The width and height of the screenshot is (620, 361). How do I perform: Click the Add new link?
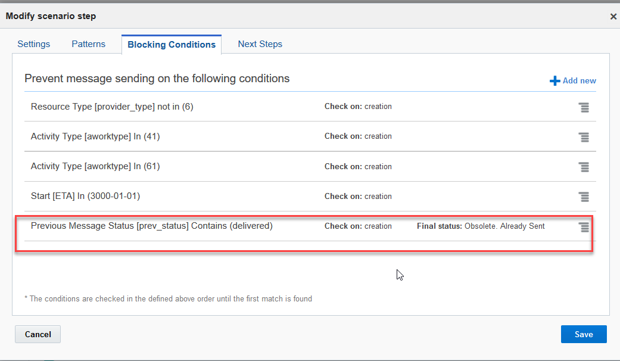tap(580, 80)
